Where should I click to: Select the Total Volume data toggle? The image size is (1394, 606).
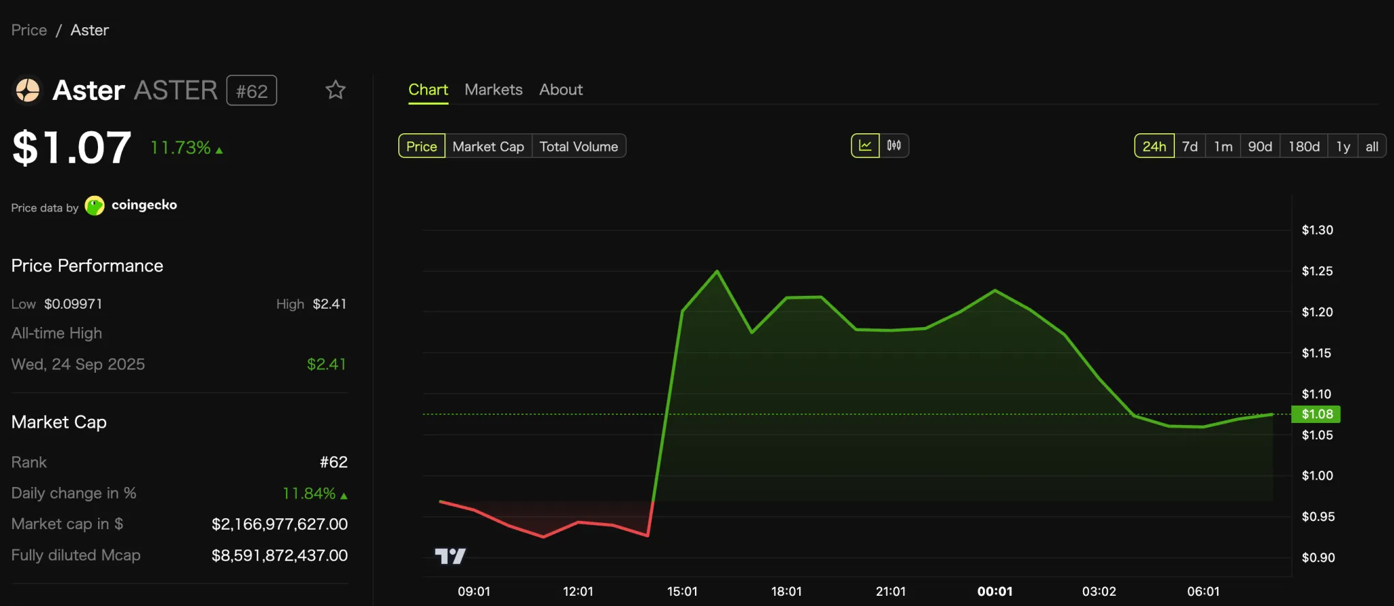pyautogui.click(x=579, y=146)
